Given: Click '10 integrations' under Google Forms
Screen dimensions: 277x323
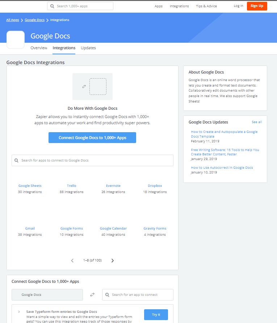Looking at the screenshot, I should [x=71, y=235].
